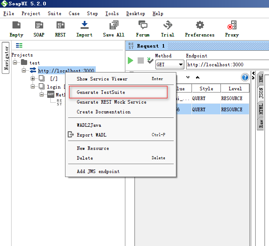Click the Import project icon
Screen dimensions: 269x246
tap(85, 25)
